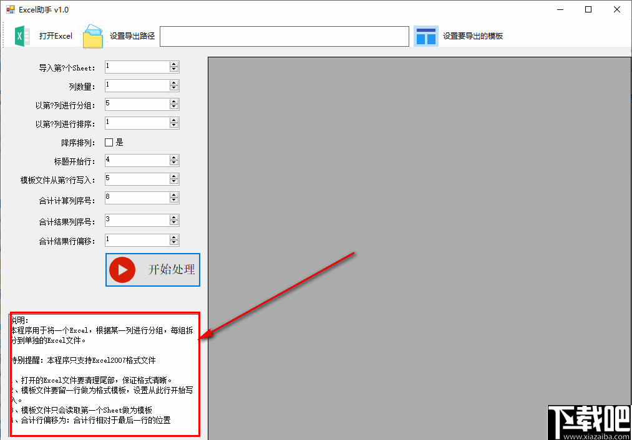Focus the 合计结果列序号 field
Viewport: 632px width, 440px height.
point(137,220)
